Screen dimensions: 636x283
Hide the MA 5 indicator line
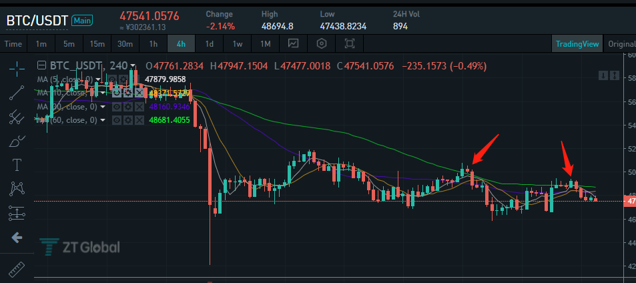113,79
